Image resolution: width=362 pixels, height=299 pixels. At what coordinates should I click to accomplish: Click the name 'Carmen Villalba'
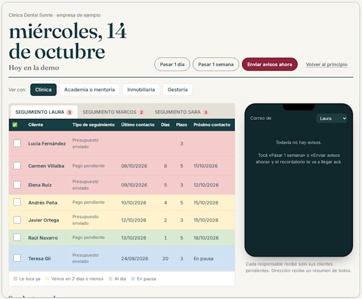46,166
